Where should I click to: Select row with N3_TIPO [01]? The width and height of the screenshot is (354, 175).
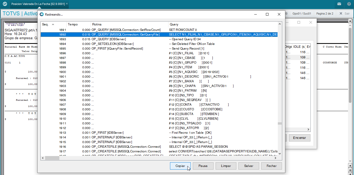[x=159, y=95]
